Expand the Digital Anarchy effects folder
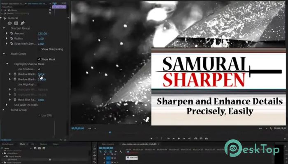Screen dimensions: 288x164 (x=4, y=157)
